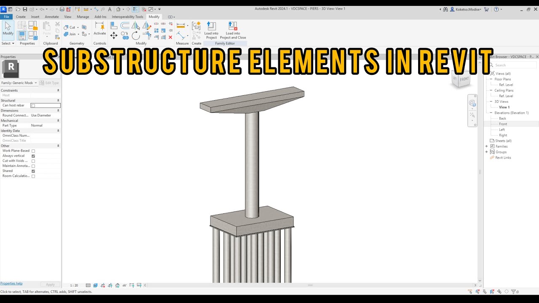Select the Front elevation in Project Browser
The width and height of the screenshot is (539, 303).
[x=503, y=124]
